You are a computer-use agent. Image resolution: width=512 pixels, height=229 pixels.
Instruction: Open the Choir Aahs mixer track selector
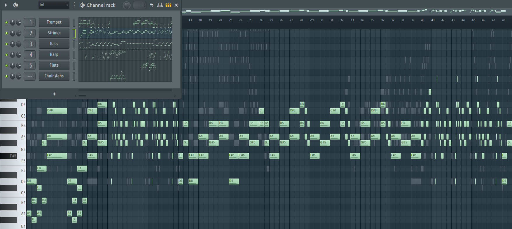(x=29, y=76)
